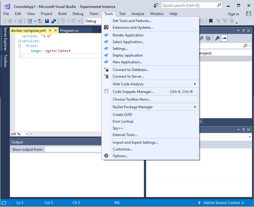Click the Quick Launch magnifier icon
The width and height of the screenshot is (254, 207).
tap(219, 5)
